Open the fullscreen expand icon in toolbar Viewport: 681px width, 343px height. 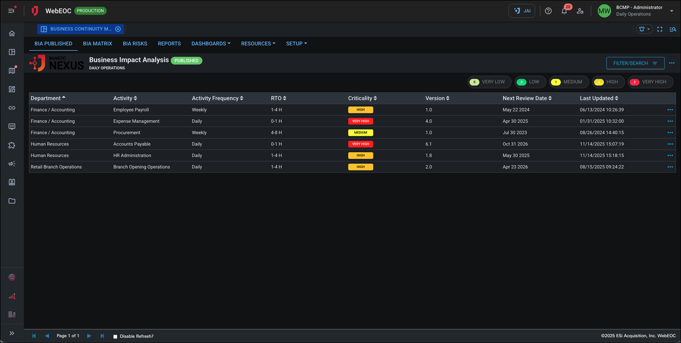click(x=660, y=29)
